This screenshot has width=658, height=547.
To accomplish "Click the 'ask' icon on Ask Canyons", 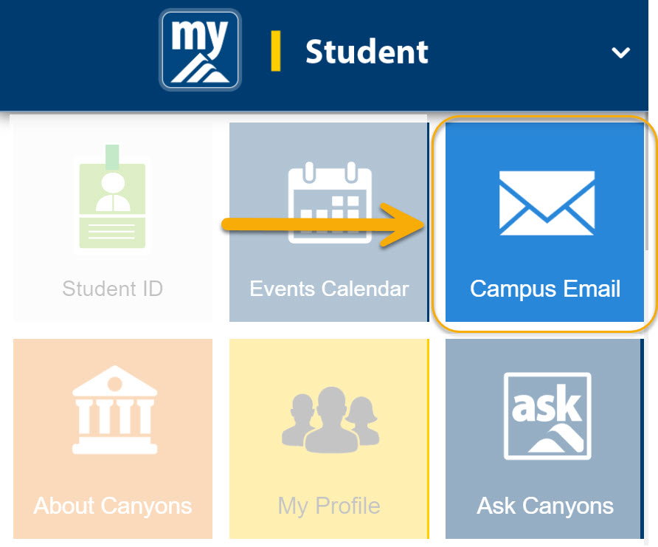I will [546, 416].
